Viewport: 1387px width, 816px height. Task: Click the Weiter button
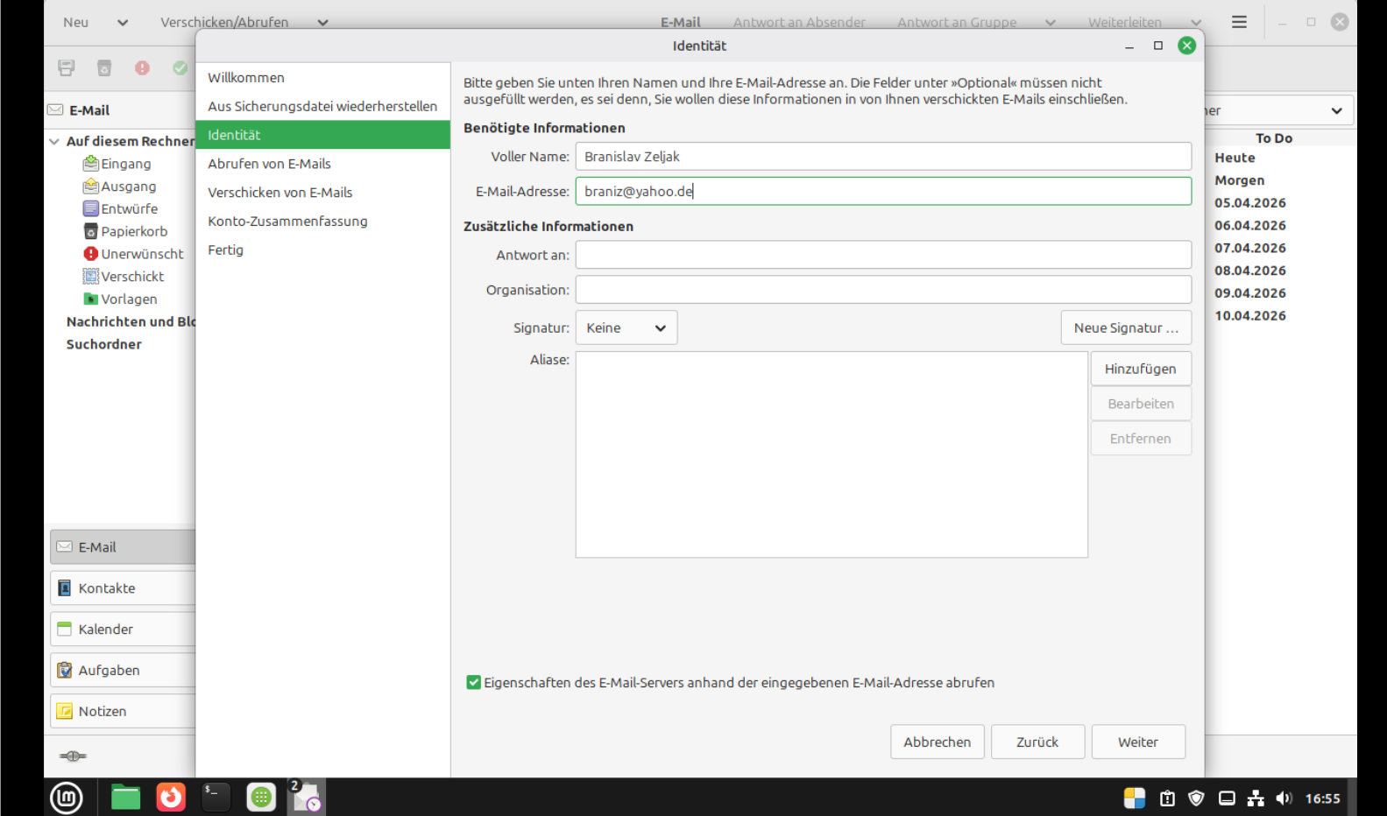tap(1137, 742)
